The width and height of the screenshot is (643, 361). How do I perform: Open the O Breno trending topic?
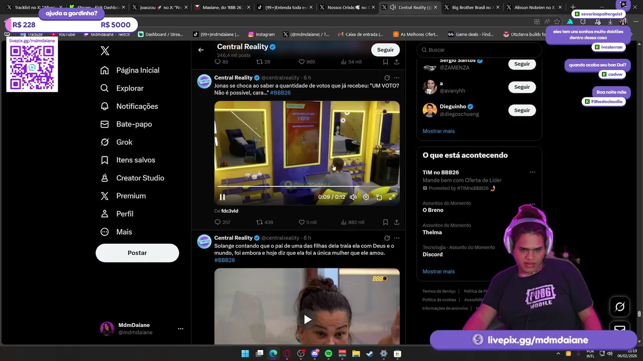pos(433,210)
